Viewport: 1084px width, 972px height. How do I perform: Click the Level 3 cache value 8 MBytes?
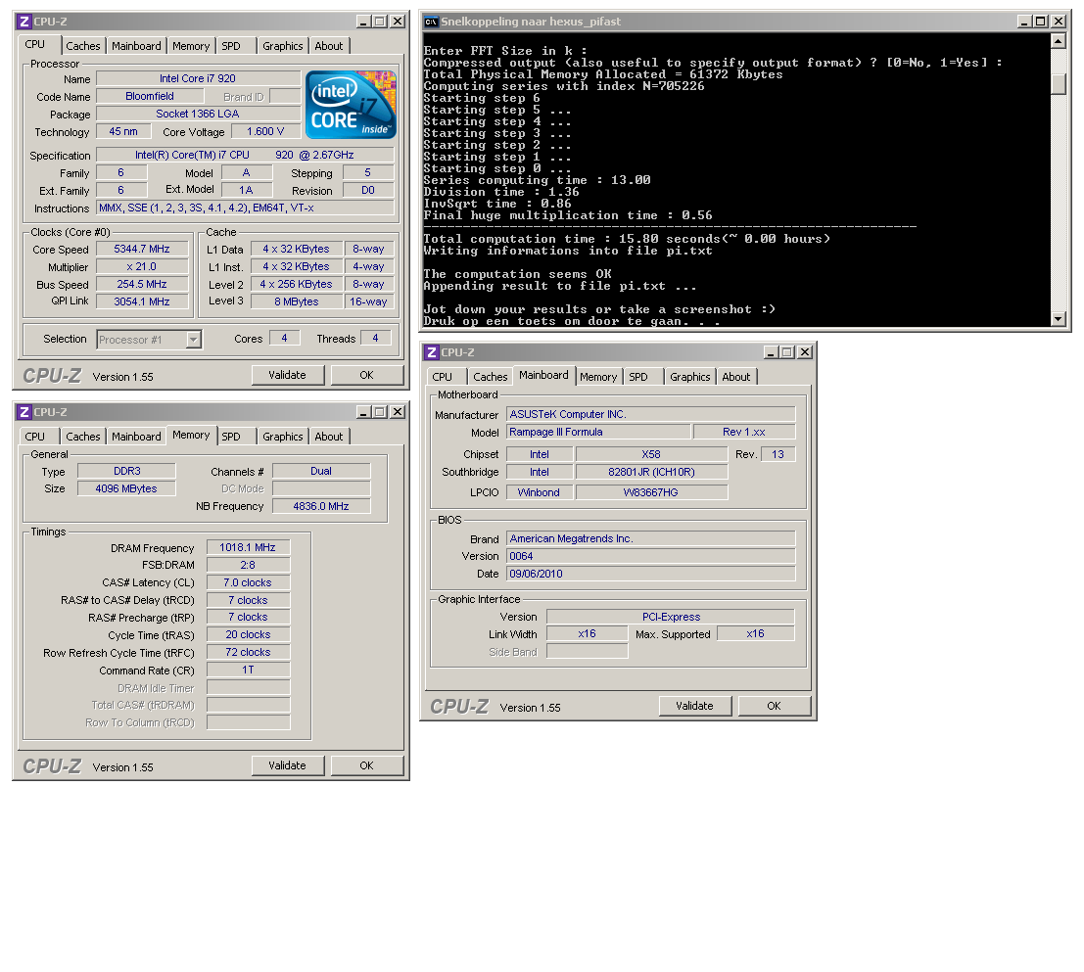[297, 301]
